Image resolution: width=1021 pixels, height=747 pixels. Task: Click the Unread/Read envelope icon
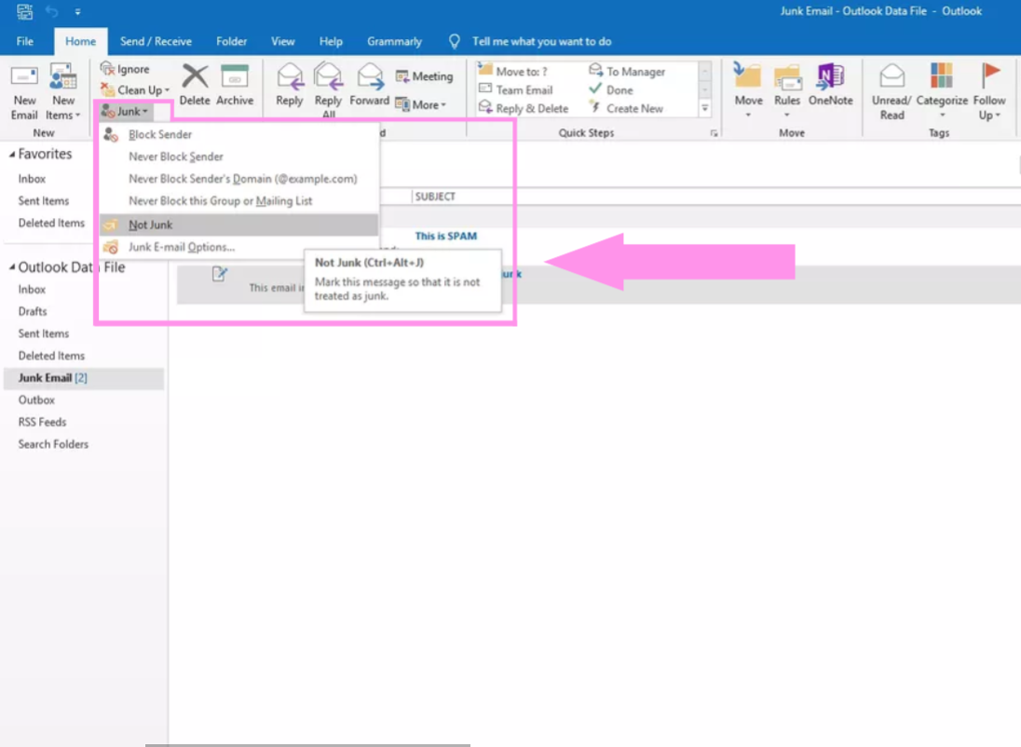pos(892,78)
